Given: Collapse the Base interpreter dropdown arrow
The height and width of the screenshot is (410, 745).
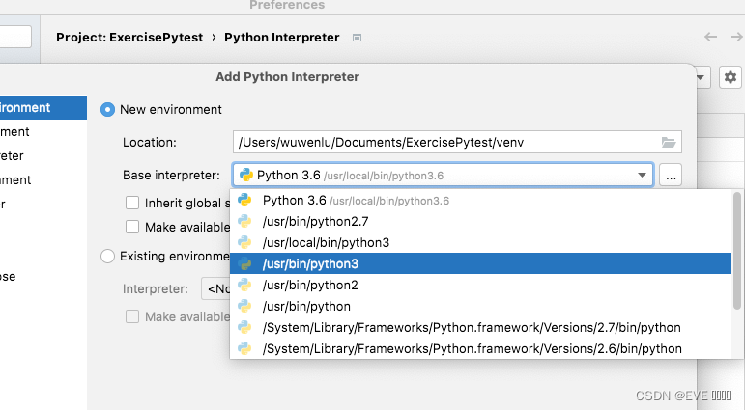Looking at the screenshot, I should click(642, 175).
